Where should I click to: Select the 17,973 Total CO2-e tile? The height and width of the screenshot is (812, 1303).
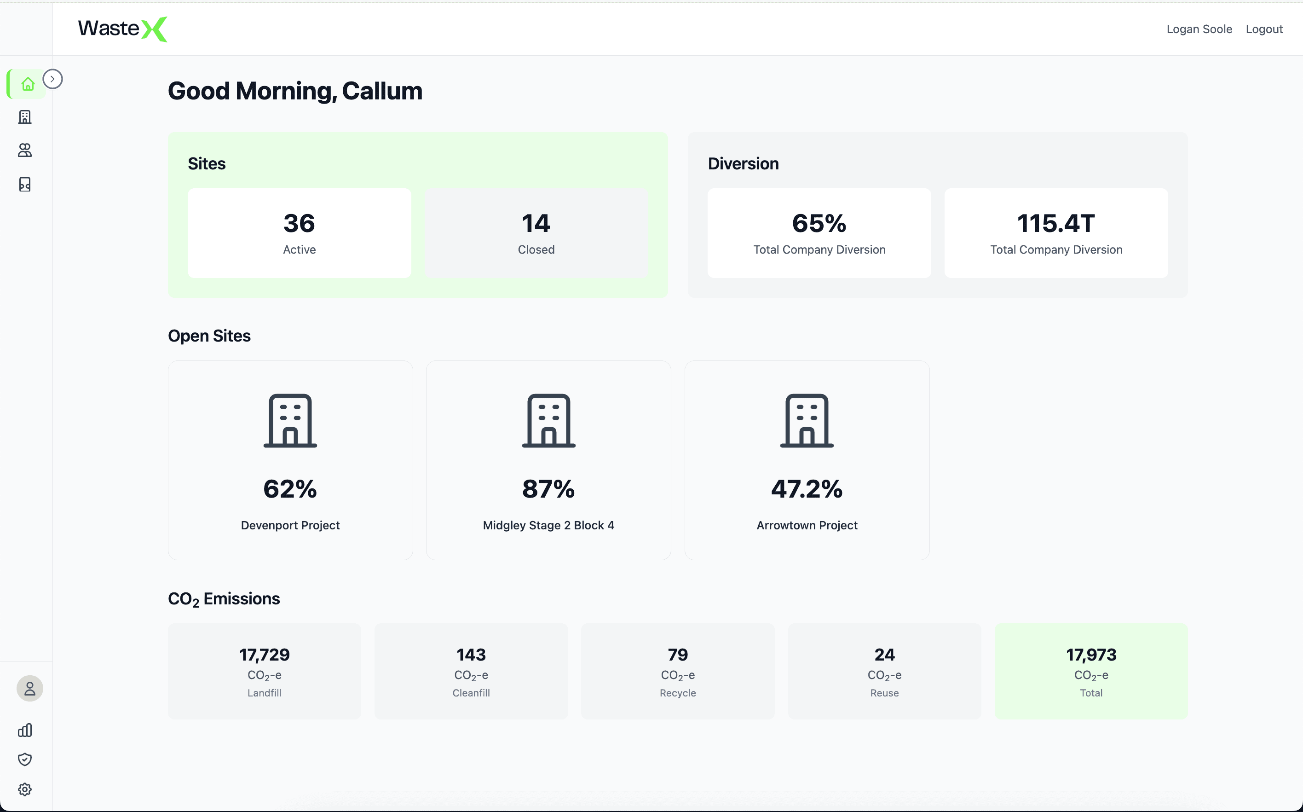(x=1091, y=671)
